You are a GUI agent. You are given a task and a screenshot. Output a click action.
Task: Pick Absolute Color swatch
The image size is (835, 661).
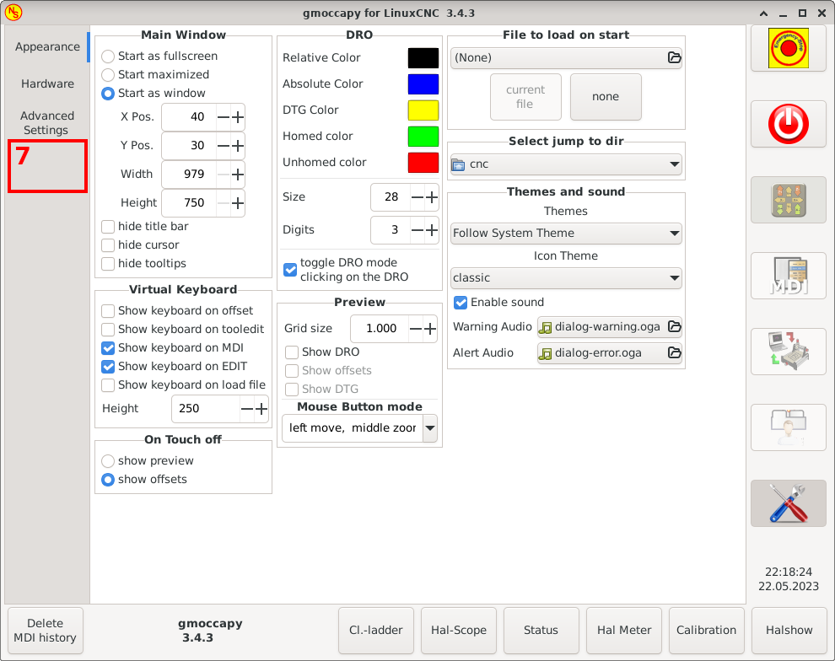point(423,84)
